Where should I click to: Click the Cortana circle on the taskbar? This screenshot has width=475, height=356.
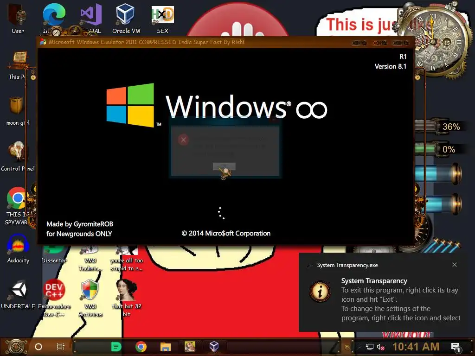(39, 347)
